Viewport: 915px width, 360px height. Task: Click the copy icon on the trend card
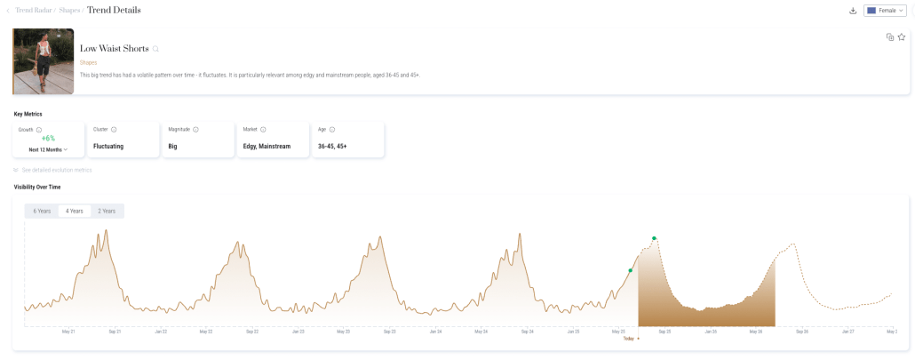(890, 37)
